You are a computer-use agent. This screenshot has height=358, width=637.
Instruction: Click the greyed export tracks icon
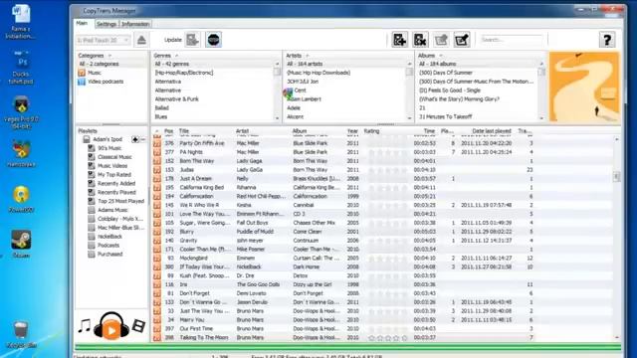(x=441, y=40)
